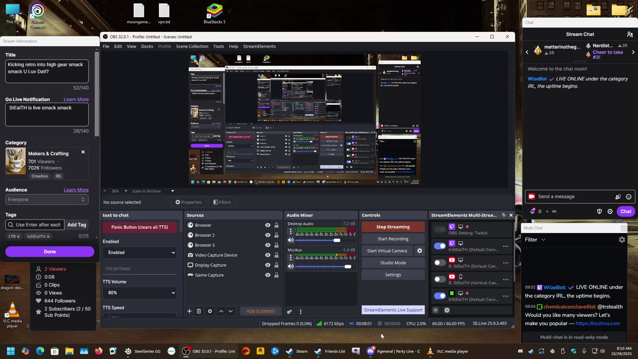Open the StreamElements menu

(259, 46)
